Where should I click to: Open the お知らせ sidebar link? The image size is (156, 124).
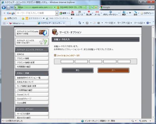(x=32, y=54)
